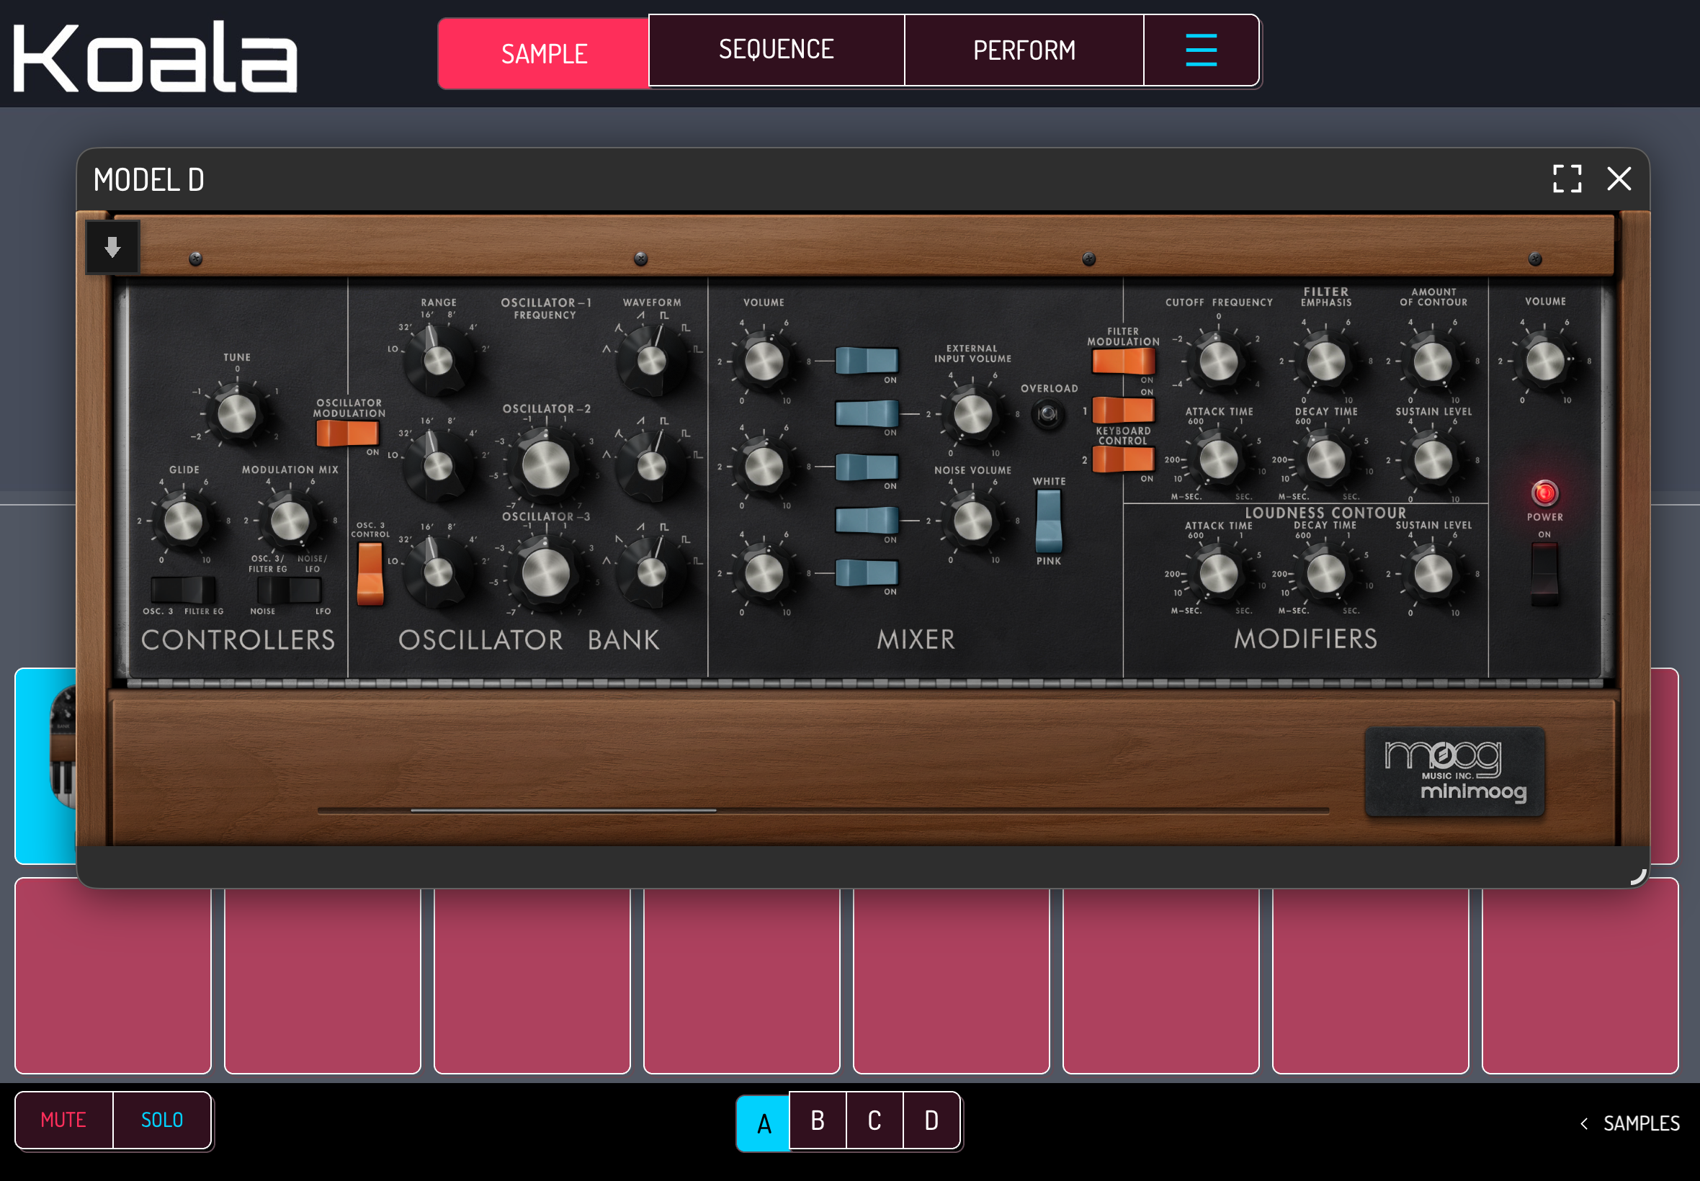Image resolution: width=1700 pixels, height=1181 pixels.
Task: Click the keyboard scroll strip below the panel
Action: pyautogui.click(x=823, y=810)
